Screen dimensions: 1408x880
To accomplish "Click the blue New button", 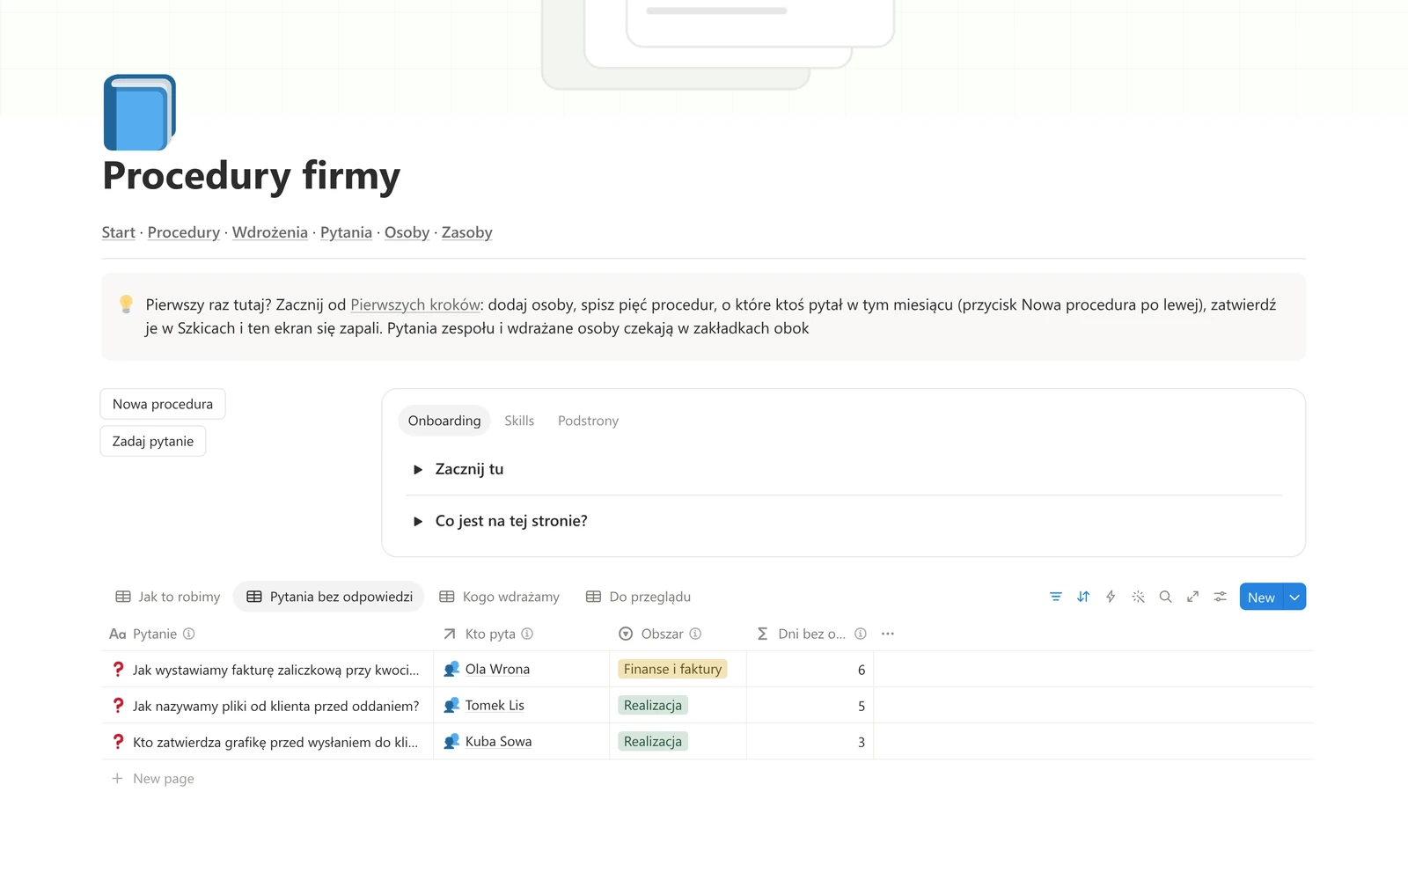I will point(1261,597).
